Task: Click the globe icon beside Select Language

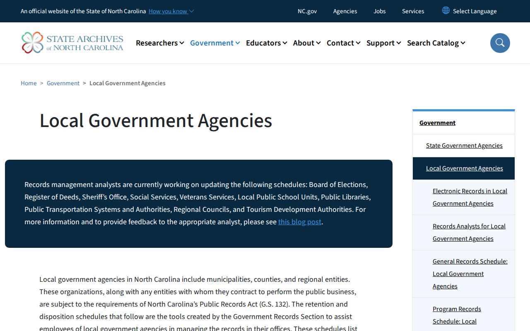Action: click(446, 10)
